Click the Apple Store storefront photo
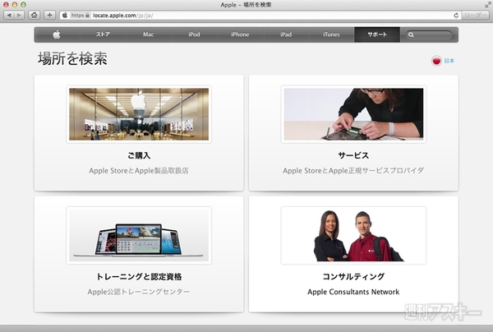The width and height of the screenshot is (493, 332). (139, 114)
